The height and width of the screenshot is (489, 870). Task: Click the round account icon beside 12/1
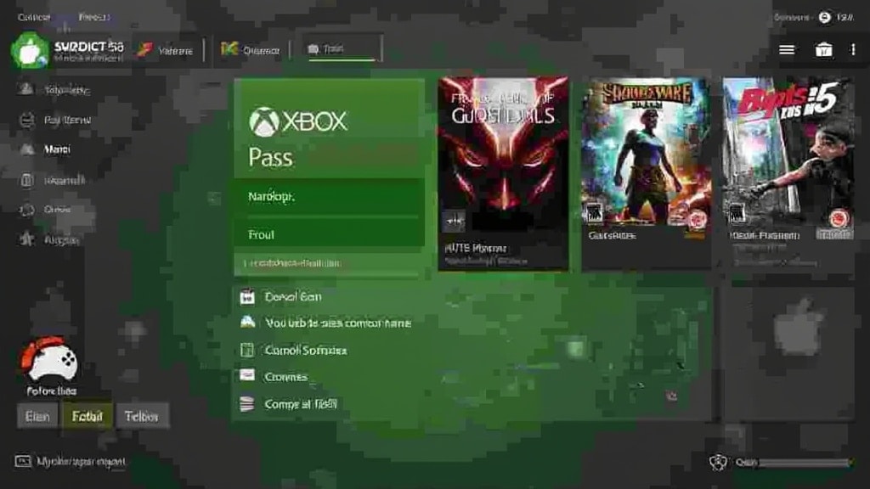pos(824,17)
